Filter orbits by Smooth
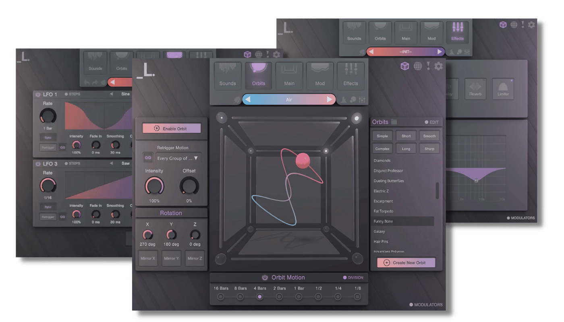This screenshot has width=564, height=322. click(429, 136)
